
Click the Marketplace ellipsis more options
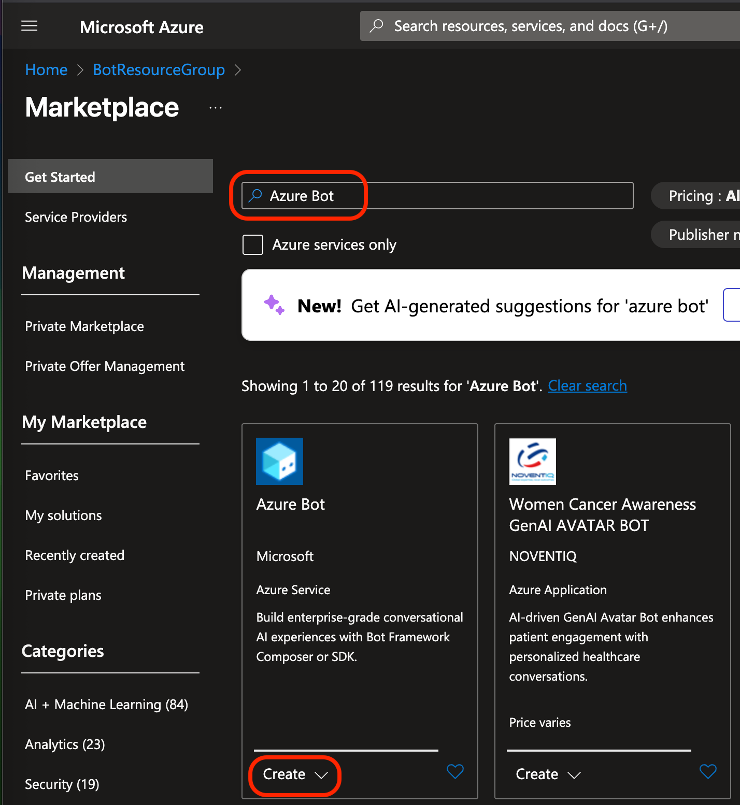click(x=216, y=108)
